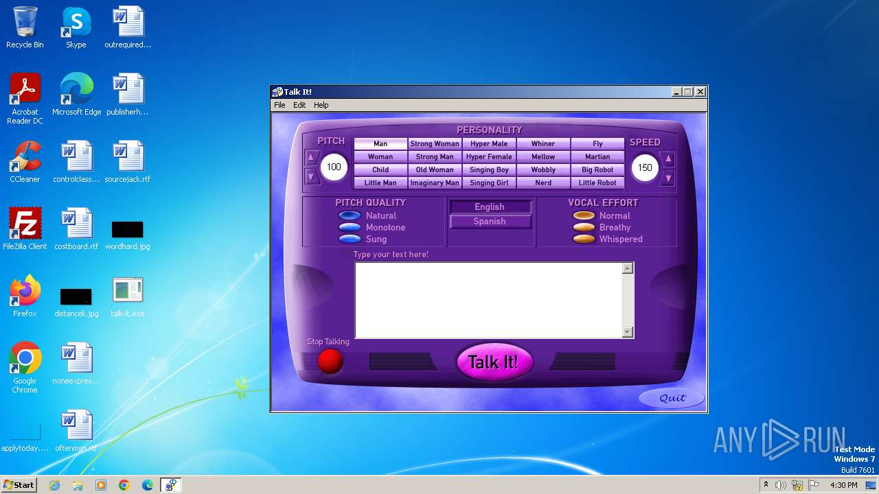
Task: Choose the Old Woman personality
Action: tap(435, 169)
